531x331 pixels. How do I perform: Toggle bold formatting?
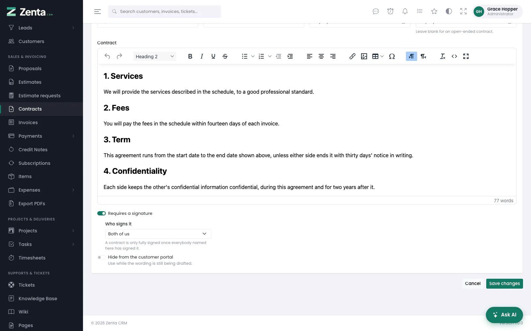[190, 56]
